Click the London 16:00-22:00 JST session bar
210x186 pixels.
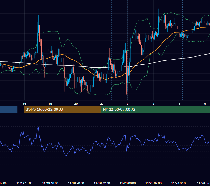[62, 109]
